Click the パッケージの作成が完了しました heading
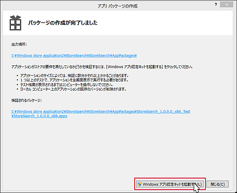This screenshot has width=237, height=193. click(x=63, y=23)
